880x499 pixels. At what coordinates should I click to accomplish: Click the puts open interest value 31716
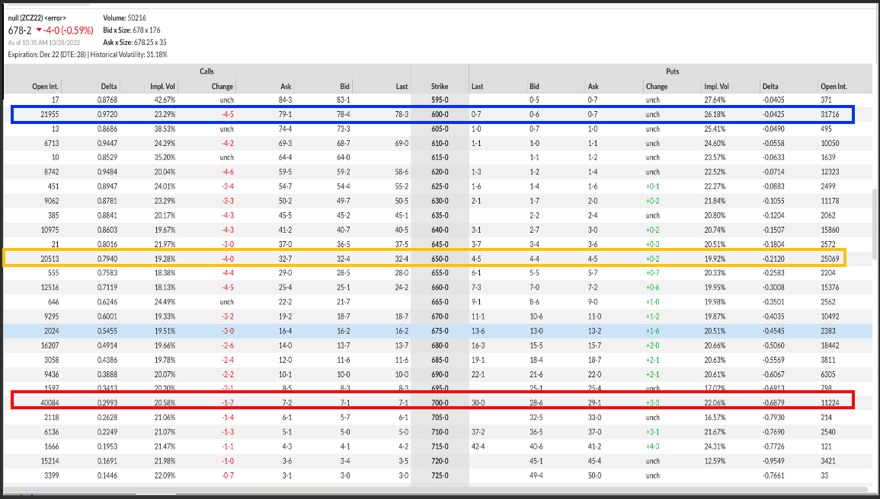coord(830,114)
